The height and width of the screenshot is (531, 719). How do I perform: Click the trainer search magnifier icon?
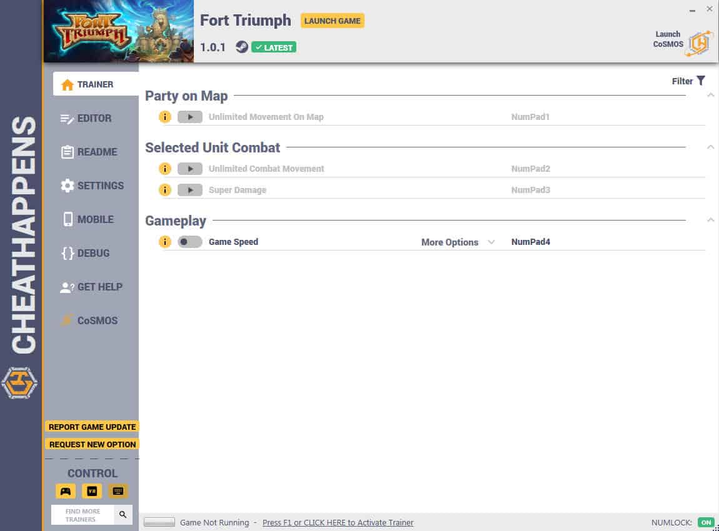pyautogui.click(x=123, y=515)
